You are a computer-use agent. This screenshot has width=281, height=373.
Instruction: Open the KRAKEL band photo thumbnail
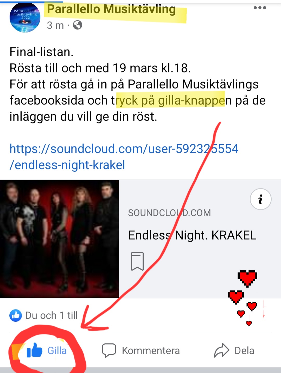pyautogui.click(x=59, y=239)
